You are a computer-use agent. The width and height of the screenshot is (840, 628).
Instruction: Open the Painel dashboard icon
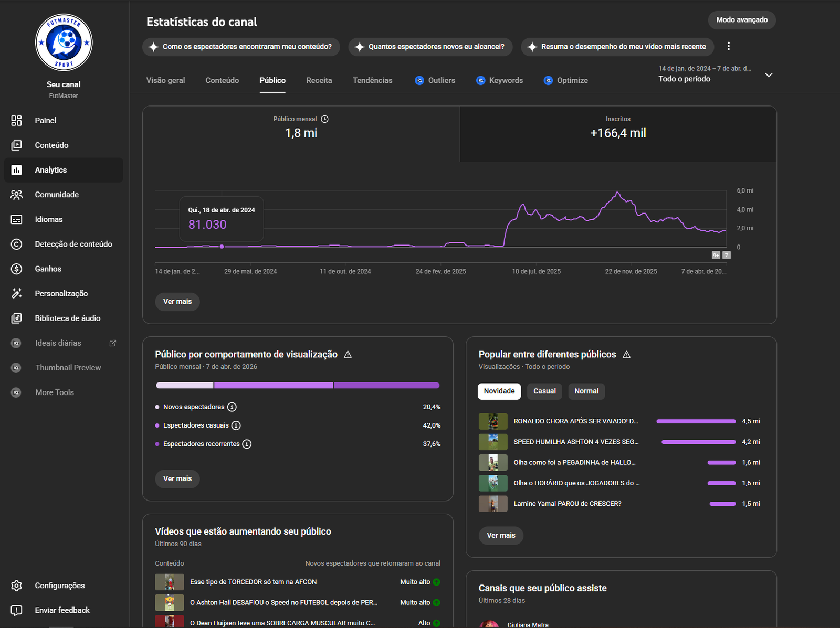[16, 121]
